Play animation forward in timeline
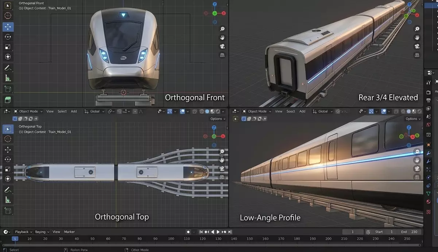Viewport: 438px width, 252px height. coord(218,232)
